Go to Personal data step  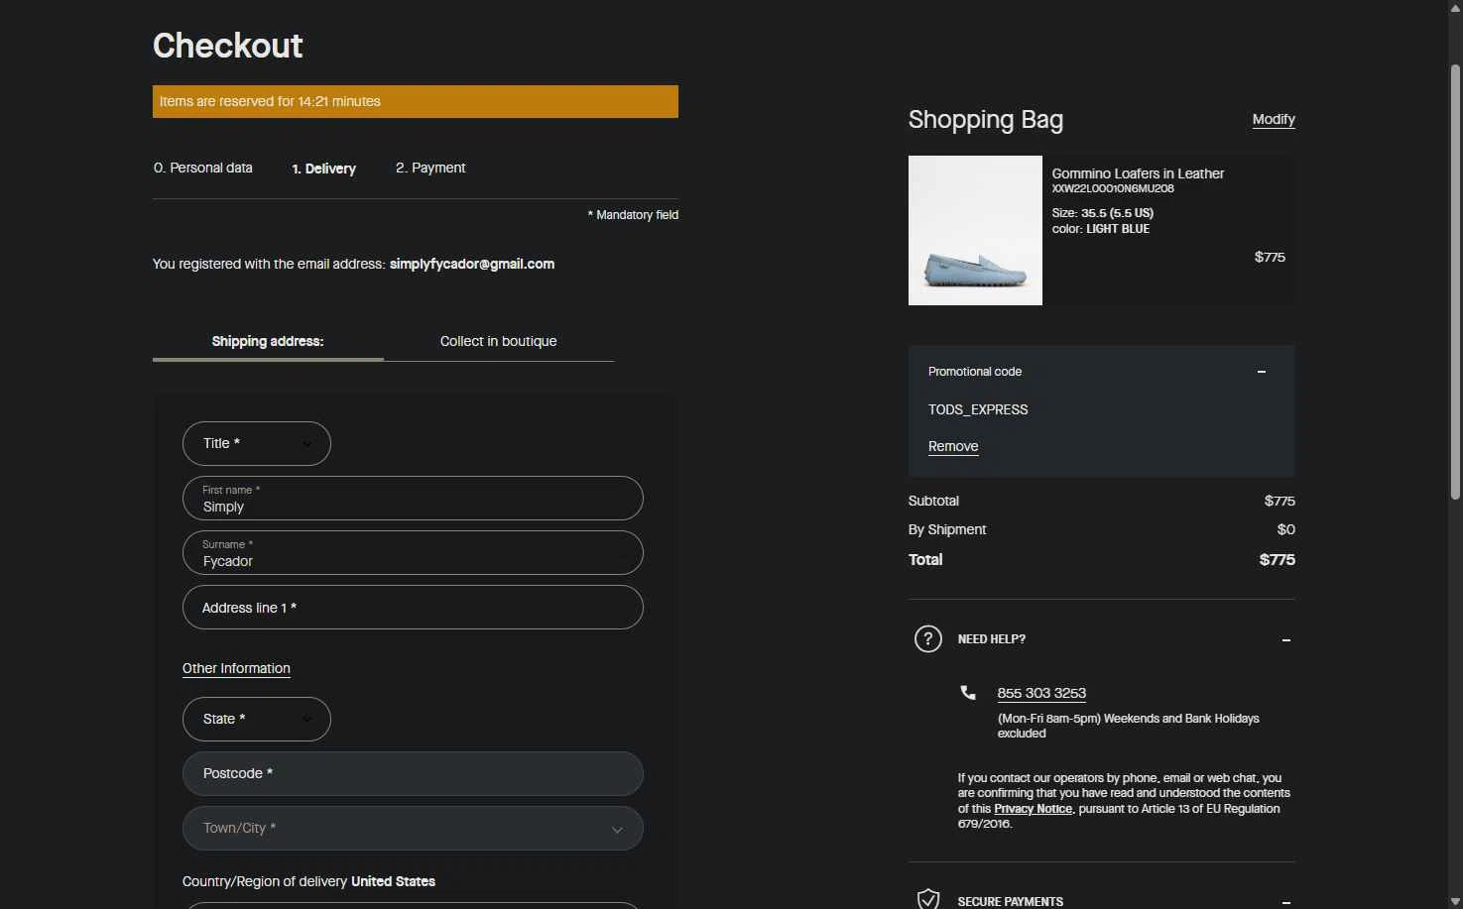coord(203,169)
